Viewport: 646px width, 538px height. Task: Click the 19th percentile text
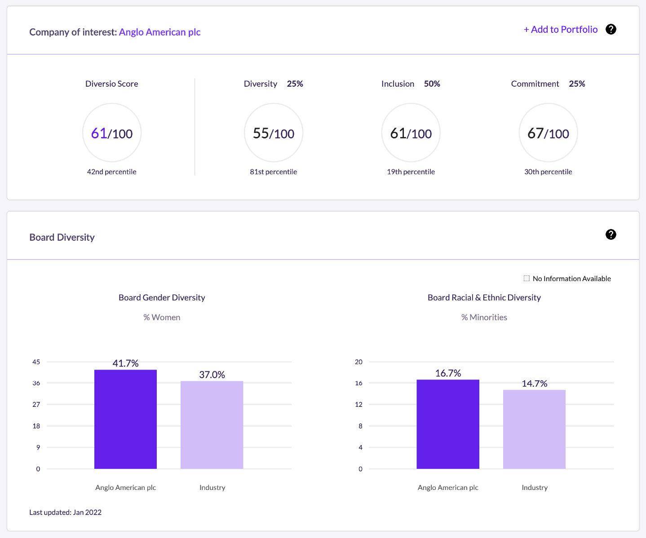[411, 172]
